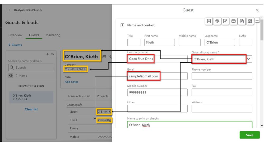Click the Phone row in Contact info

pyautogui.click(x=90, y=128)
